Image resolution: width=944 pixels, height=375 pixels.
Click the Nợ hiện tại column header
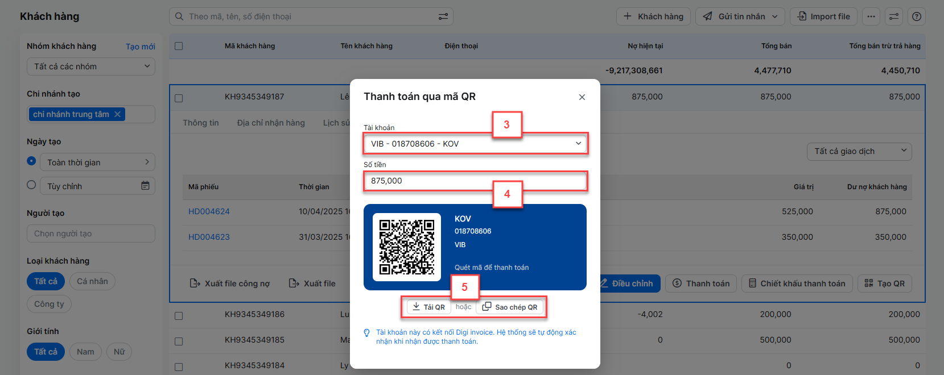[645, 46]
